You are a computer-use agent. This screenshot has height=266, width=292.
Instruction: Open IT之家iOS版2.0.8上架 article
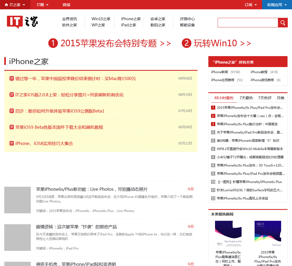(70, 95)
